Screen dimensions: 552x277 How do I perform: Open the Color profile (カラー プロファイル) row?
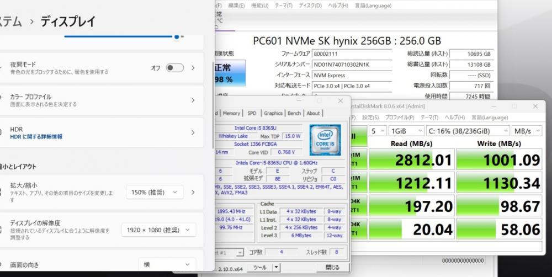click(102, 100)
